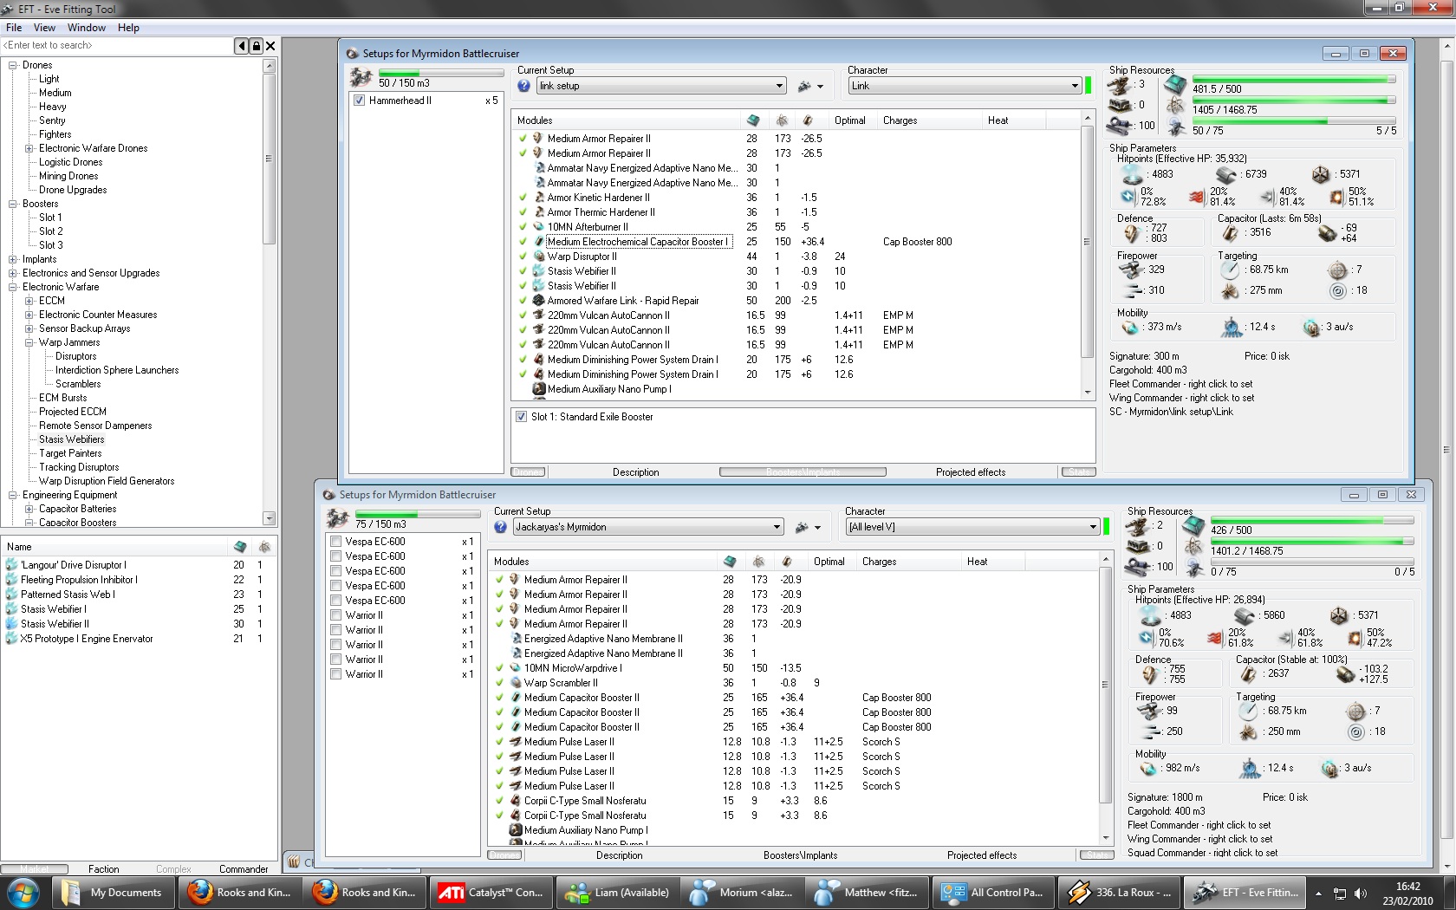
Task: Click the Myrmidon ship icon in upper setup window
Action: point(361,77)
